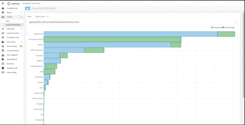Select Consolidation Cards in sidebar
Image resolution: width=245 pixels, height=125 pixels.
pos(13,37)
